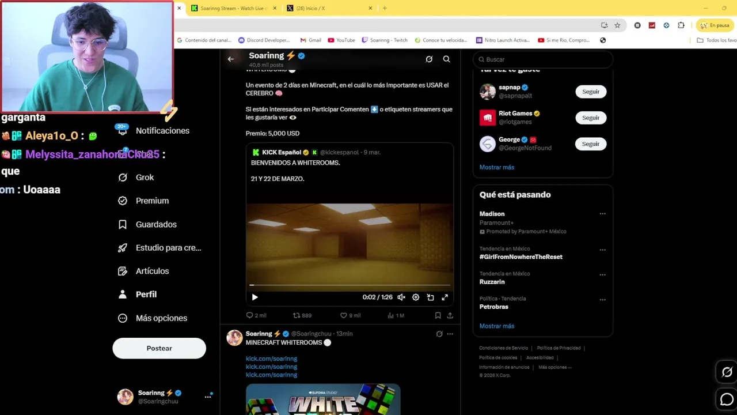Go to Premium in sidebar

[x=143, y=201]
